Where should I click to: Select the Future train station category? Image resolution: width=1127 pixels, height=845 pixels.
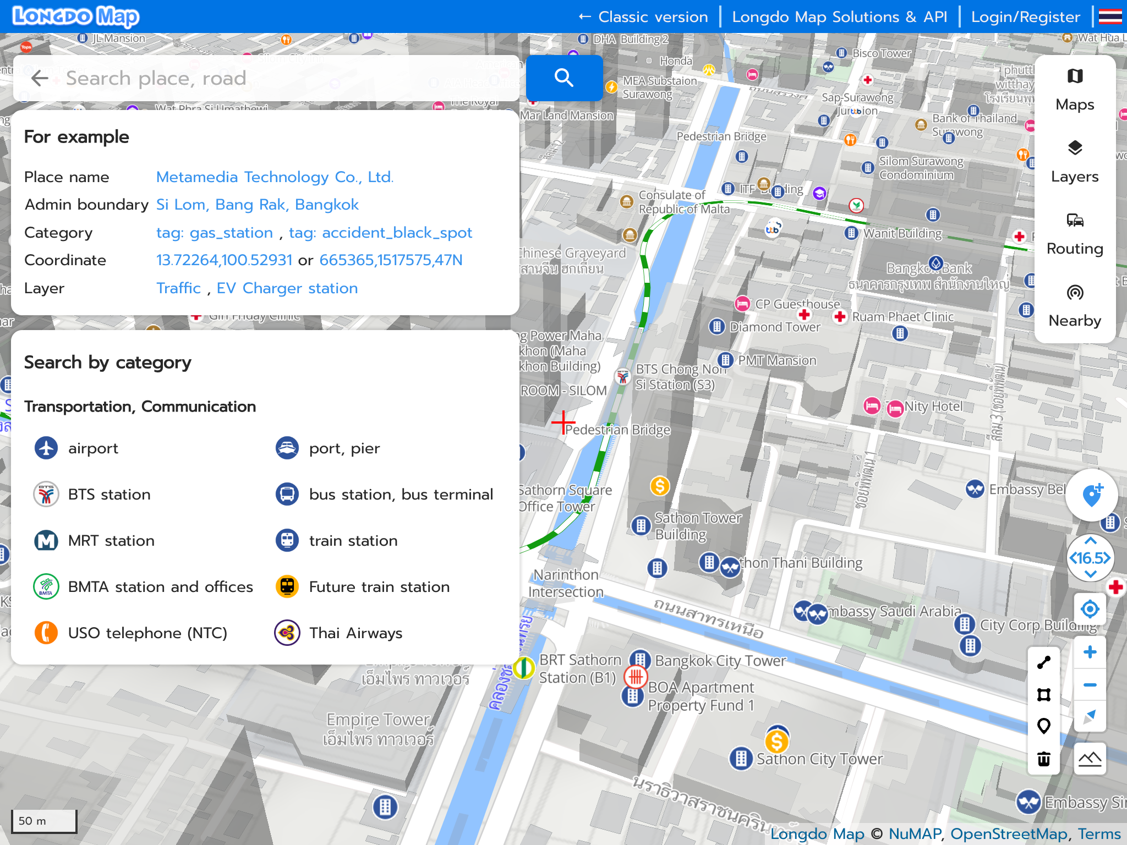coord(363,587)
